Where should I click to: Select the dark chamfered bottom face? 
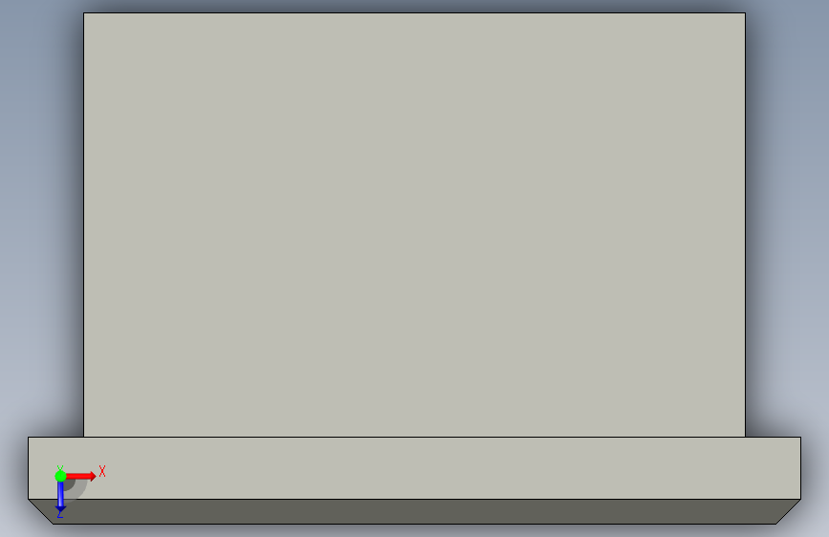point(415,511)
